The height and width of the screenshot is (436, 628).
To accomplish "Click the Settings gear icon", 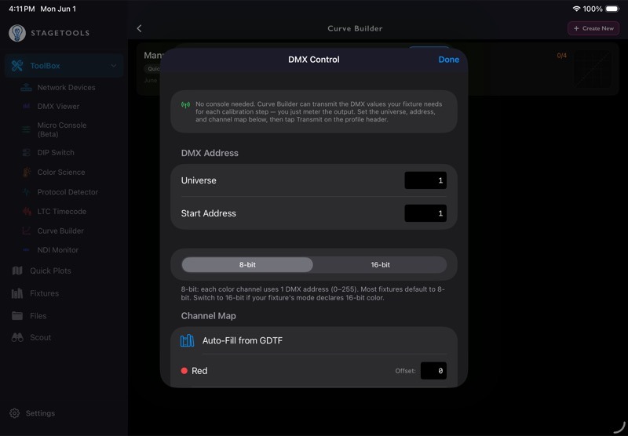I will tap(15, 413).
